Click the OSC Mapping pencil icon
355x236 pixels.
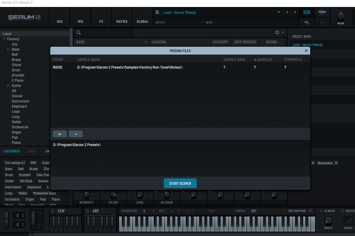click(x=310, y=211)
